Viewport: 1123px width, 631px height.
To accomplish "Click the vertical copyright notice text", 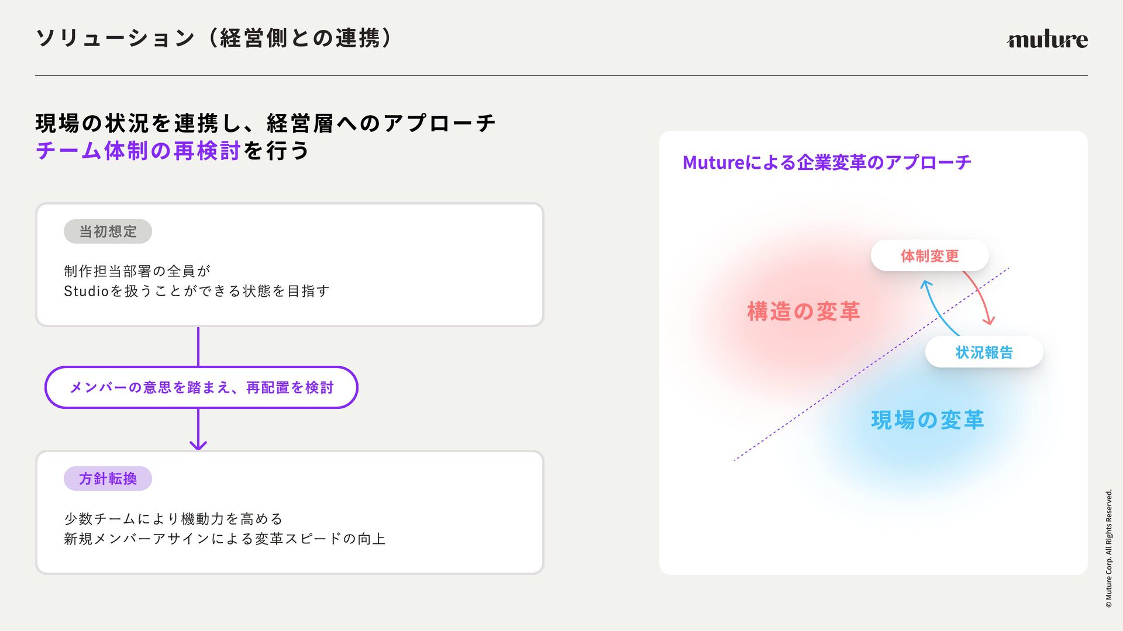I will (x=1108, y=548).
